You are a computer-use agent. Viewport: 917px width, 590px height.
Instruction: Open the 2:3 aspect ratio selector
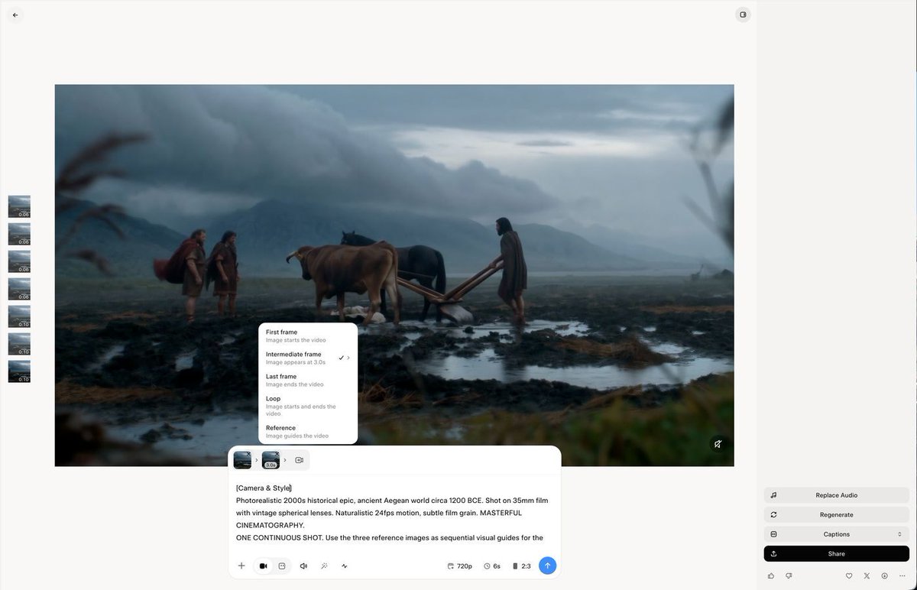click(521, 566)
